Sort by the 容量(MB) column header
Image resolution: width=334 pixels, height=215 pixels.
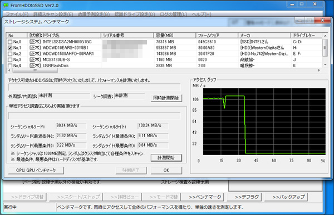[175, 36]
